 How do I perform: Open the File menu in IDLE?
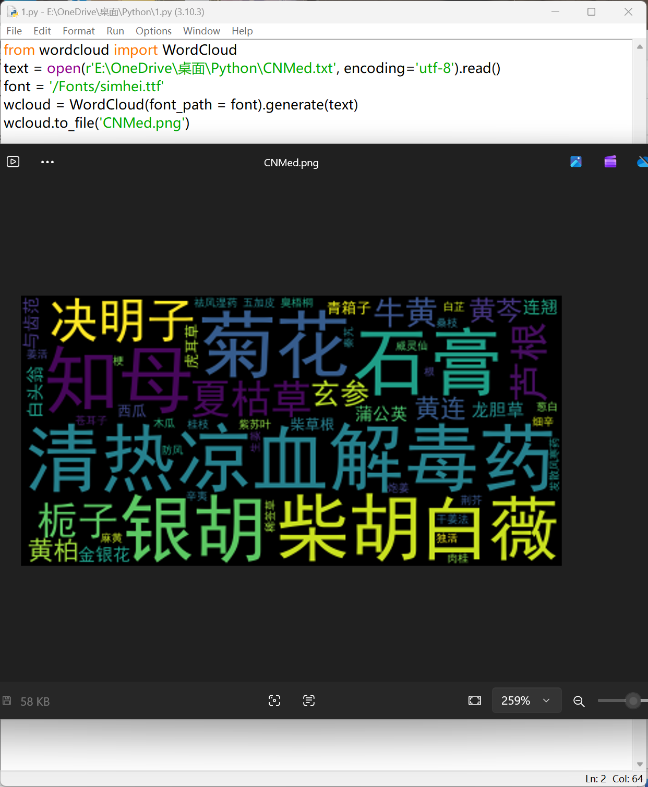14,31
